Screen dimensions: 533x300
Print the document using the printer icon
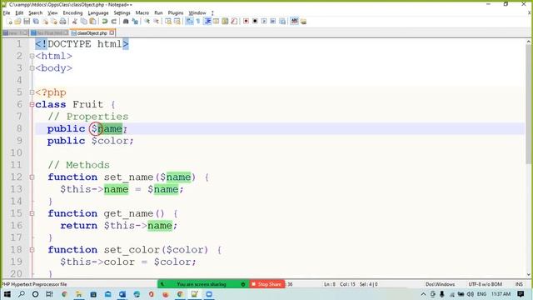pos(63,22)
